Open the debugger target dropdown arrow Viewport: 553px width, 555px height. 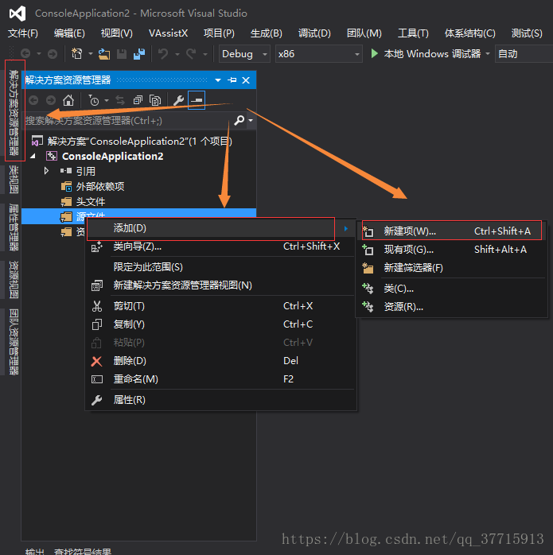click(488, 54)
